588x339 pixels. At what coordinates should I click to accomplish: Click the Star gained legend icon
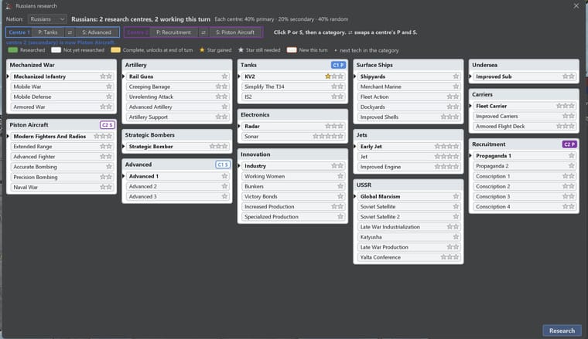202,50
